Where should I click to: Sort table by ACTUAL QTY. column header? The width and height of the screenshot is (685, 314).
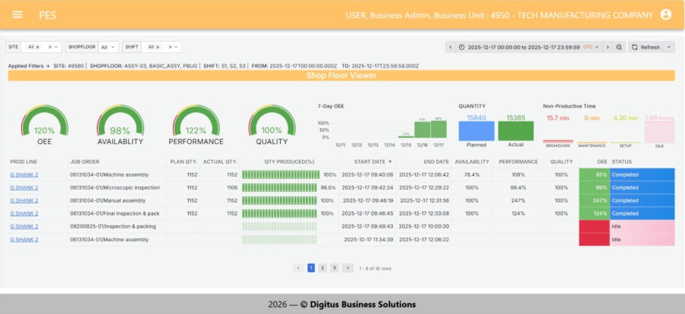coord(220,162)
